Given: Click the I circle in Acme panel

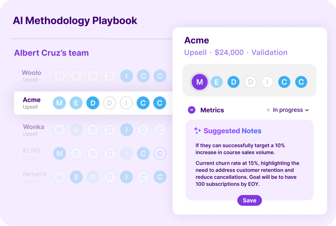Looking at the screenshot, I should (x=267, y=82).
